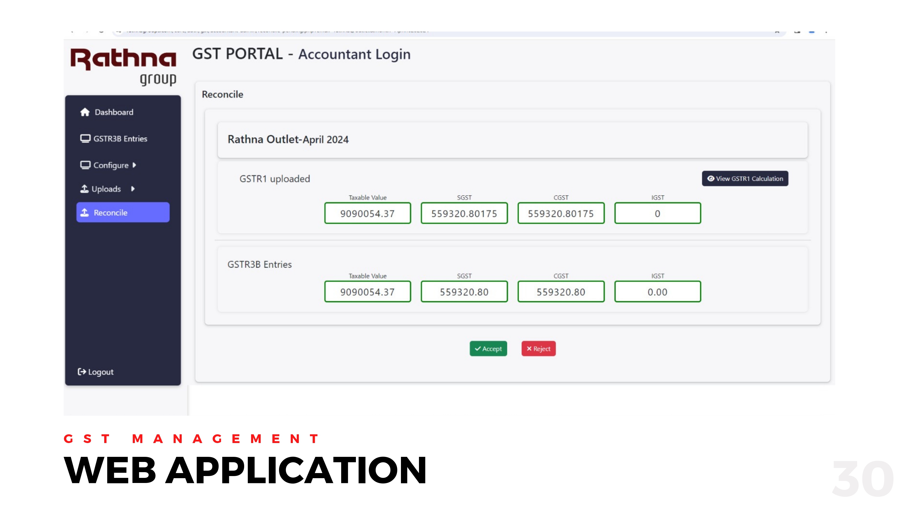Viewport: 901px width, 507px height.
Task: Click eye icon on View GSTR1 Calculation
Action: [x=710, y=178]
